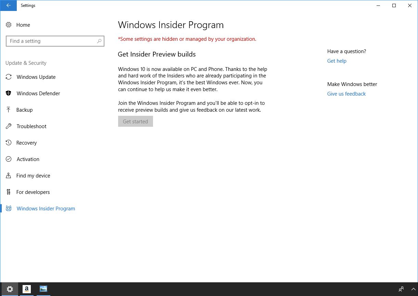This screenshot has width=418, height=296.
Task: Select Windows Insider Program in the sidebar
Action: pos(46,209)
